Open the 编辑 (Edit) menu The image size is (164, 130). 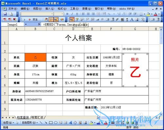(x=25, y=8)
